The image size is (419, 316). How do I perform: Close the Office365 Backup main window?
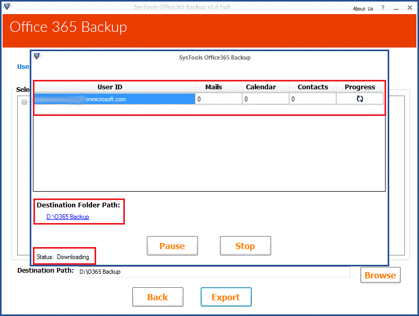(x=410, y=7)
